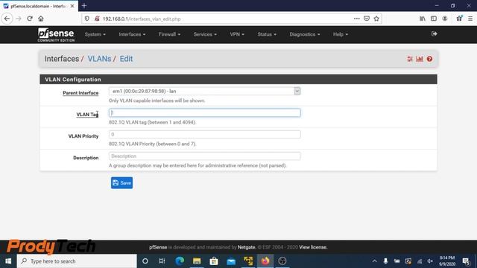This screenshot has width=477, height=268.
Task: Click the VLAN Tag input field
Action: click(x=205, y=112)
